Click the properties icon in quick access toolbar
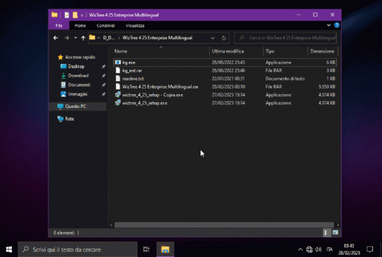Screen dimensions: 382x257 pos(67,15)
